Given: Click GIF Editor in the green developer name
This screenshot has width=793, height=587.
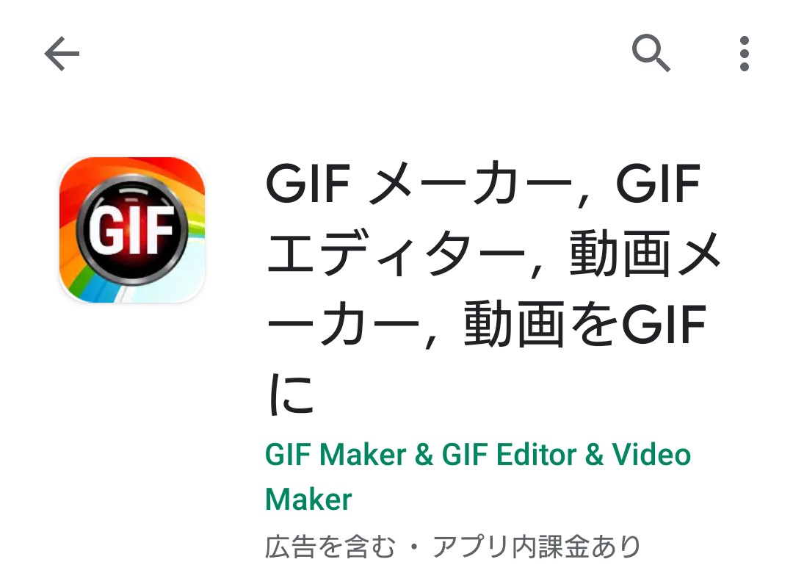Looking at the screenshot, I should click(510, 455).
